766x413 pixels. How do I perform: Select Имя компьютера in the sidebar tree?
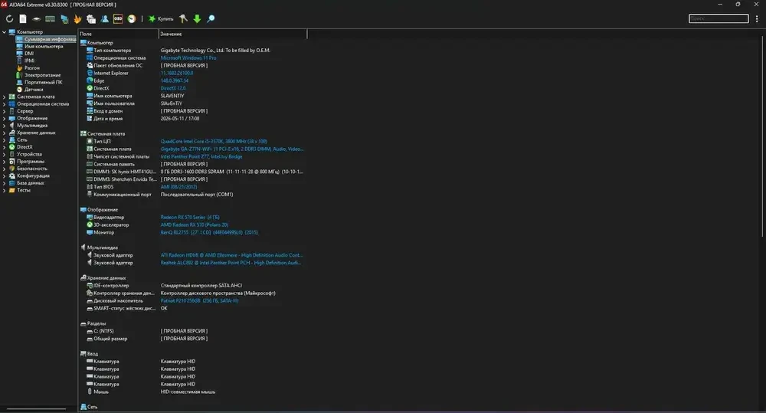pyautogui.click(x=44, y=47)
